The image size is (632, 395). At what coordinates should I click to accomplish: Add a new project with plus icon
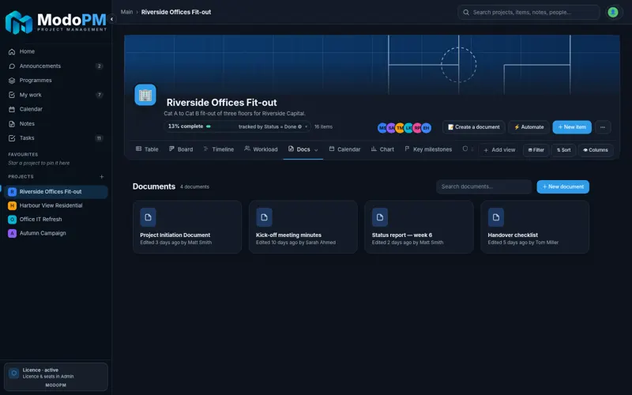pos(102,176)
